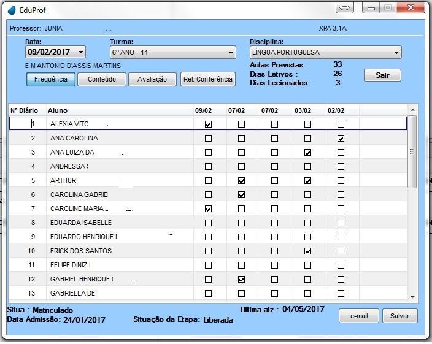Open the Data date dropdown

tap(81, 53)
